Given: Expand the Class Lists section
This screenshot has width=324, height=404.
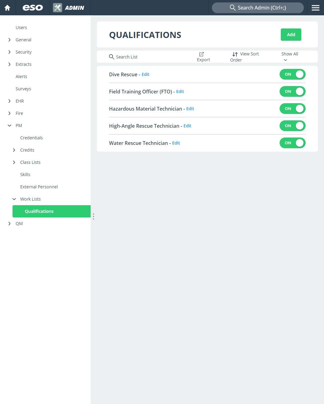Looking at the screenshot, I should (x=14, y=162).
